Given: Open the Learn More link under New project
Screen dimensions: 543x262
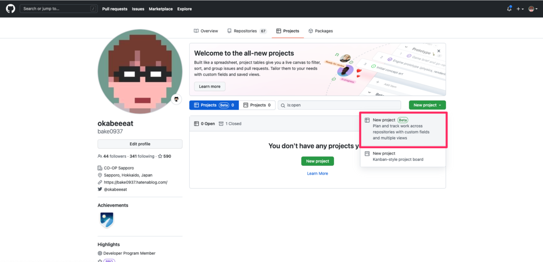Looking at the screenshot, I should click(x=318, y=173).
